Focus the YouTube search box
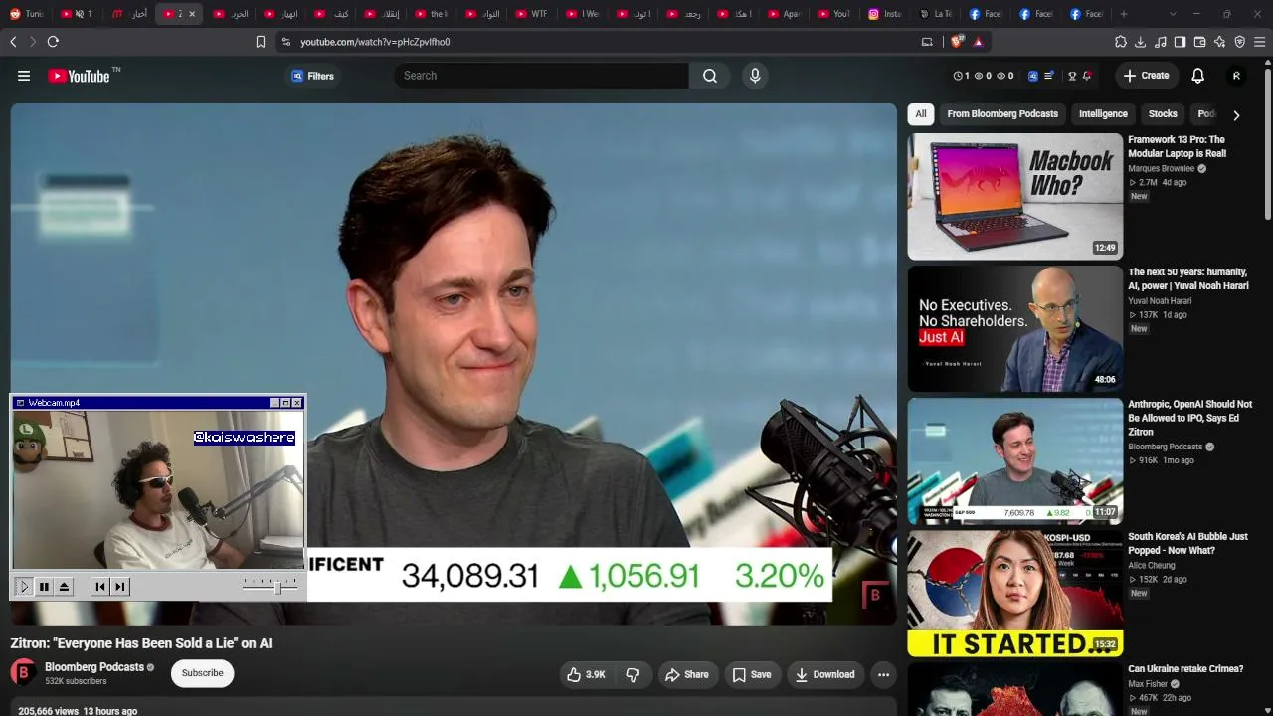The image size is (1273, 716). pos(541,76)
